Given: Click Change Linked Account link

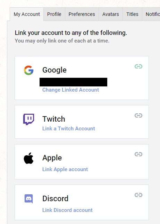Looking at the screenshot, I should [x=70, y=90].
